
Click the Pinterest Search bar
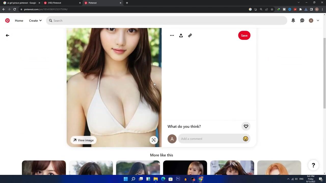point(167,21)
